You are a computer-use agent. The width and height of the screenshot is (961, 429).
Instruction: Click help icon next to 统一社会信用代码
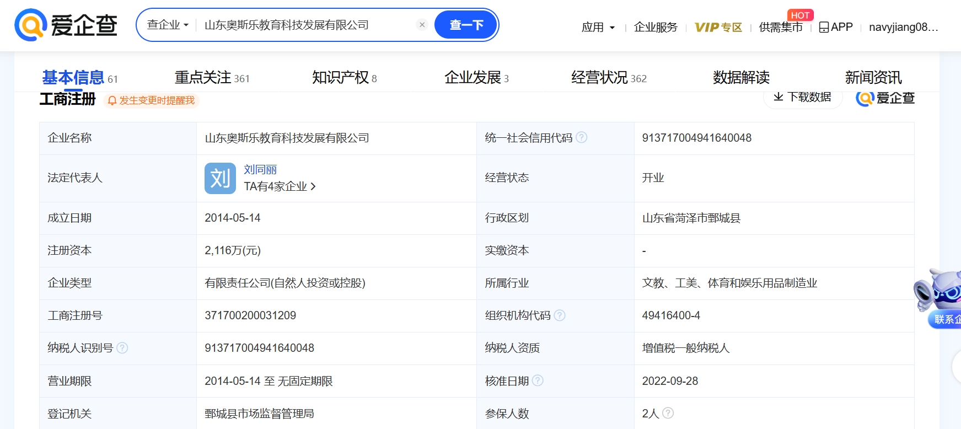click(582, 137)
